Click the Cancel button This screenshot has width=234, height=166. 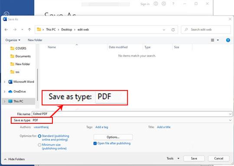(218, 158)
